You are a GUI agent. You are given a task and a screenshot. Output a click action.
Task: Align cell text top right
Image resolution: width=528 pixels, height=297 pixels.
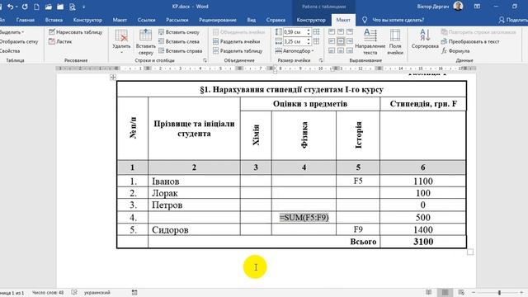coord(350,31)
